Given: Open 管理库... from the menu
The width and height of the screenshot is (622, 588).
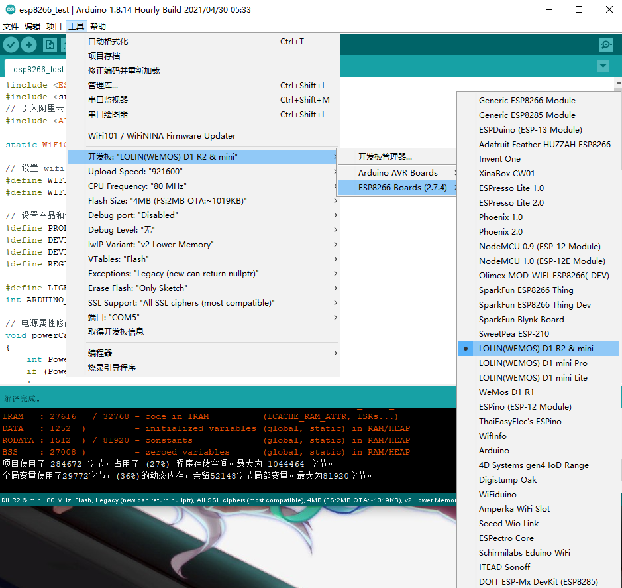Looking at the screenshot, I should [203, 86].
